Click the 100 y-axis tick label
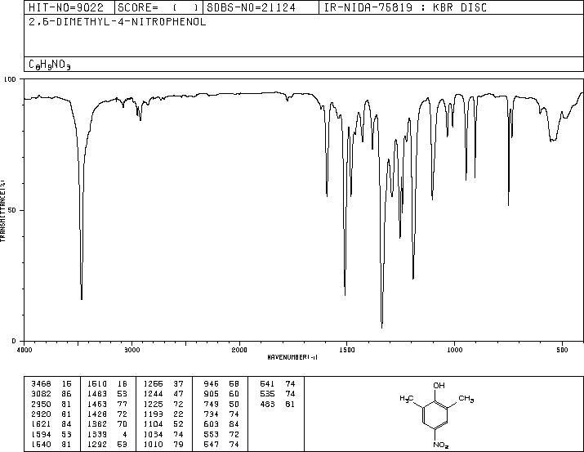This screenshot has width=584, height=452. coord(10,79)
